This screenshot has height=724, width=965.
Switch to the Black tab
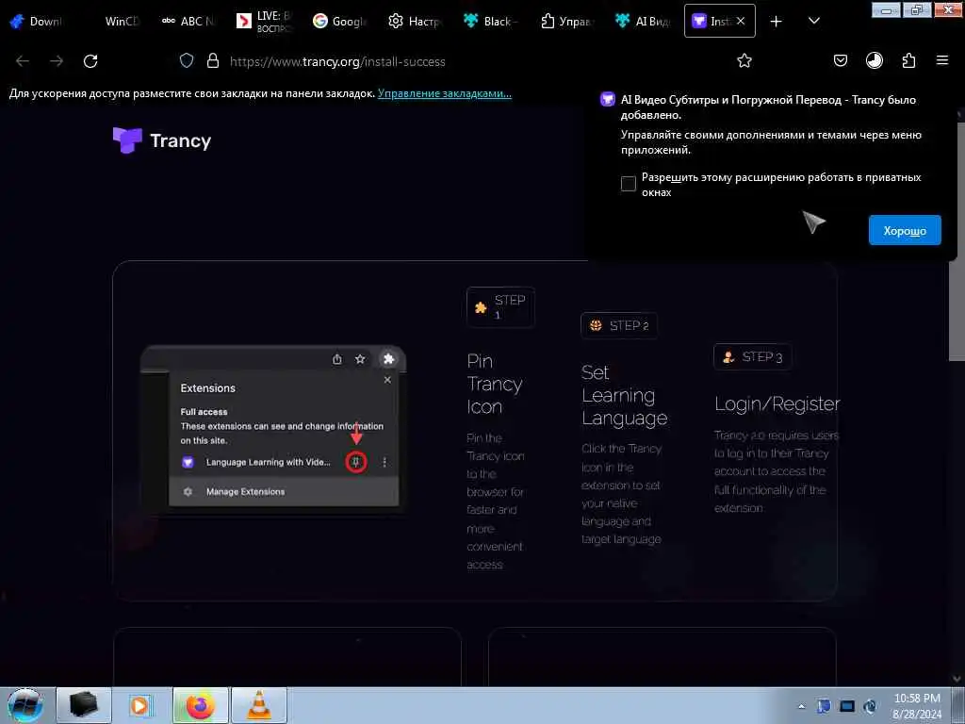(490, 22)
